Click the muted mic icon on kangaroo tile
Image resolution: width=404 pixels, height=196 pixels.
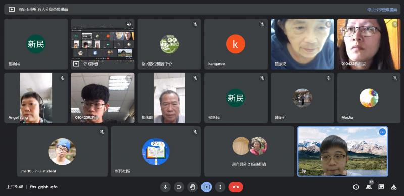point(262,24)
